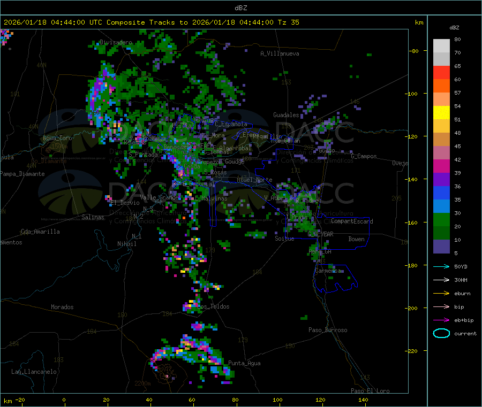Click the Lag.Llancanelo place label
482x407 pixels.
34,372
